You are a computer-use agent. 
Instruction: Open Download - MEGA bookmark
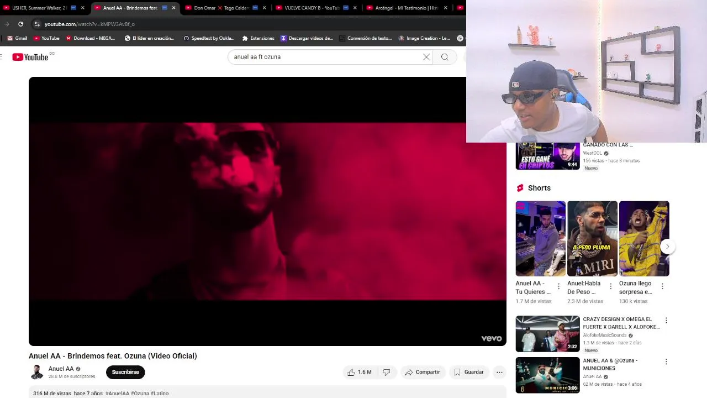91,38
